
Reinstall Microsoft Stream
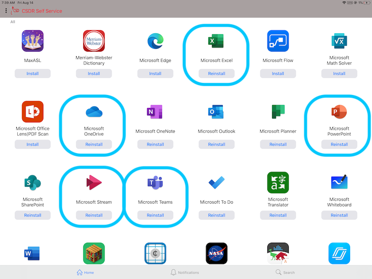click(x=94, y=215)
